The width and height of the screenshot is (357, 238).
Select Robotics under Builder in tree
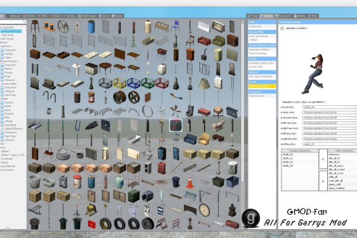tap(10, 114)
